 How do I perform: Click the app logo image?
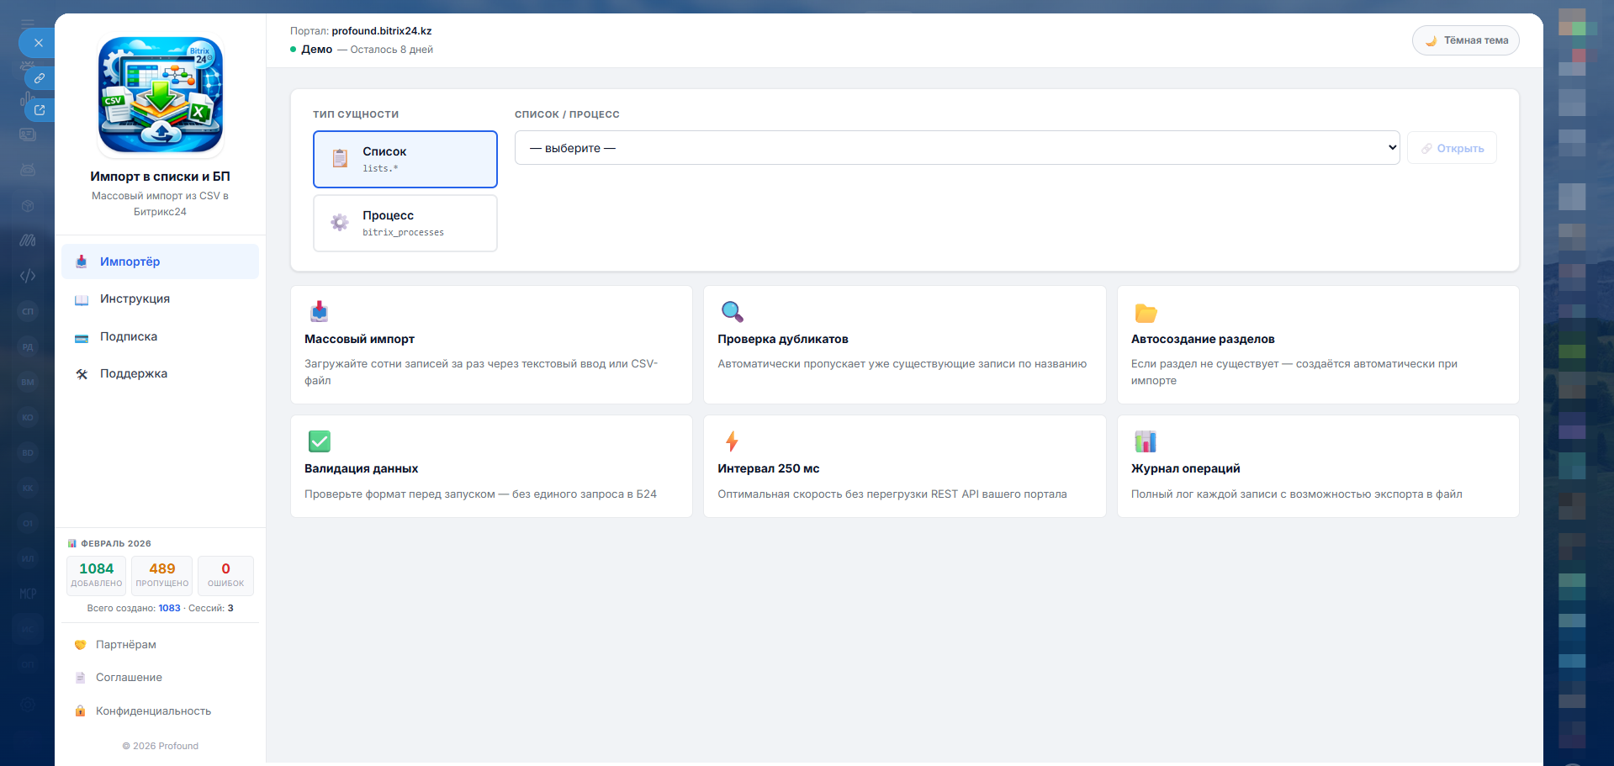(161, 95)
